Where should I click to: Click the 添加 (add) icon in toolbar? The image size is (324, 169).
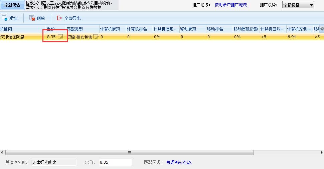pyautogui.click(x=5, y=18)
